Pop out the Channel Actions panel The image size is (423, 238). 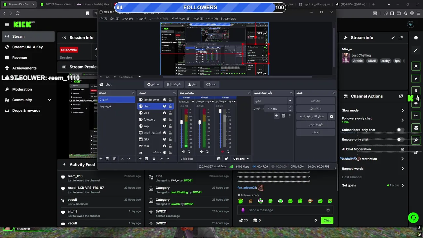coord(401,97)
